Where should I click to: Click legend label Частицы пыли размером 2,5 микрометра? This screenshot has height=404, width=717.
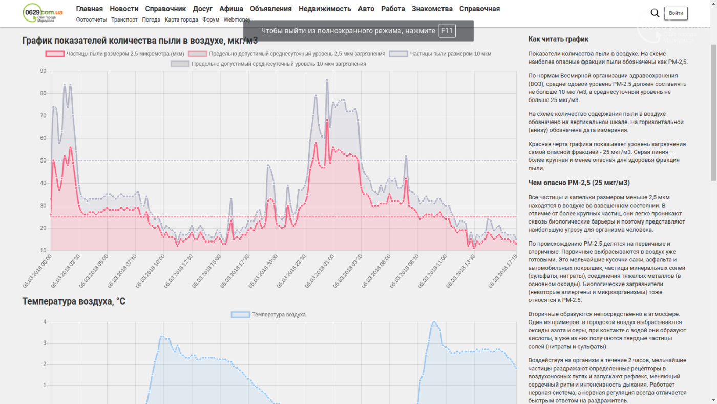click(125, 53)
